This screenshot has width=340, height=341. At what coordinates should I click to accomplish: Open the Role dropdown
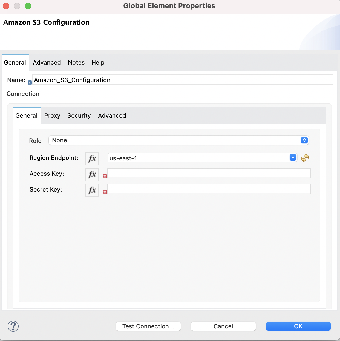click(304, 140)
